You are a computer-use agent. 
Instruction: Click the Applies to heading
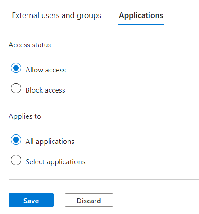click(x=25, y=116)
